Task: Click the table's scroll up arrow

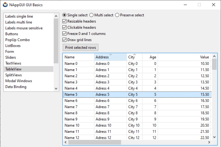Action: point(214,57)
